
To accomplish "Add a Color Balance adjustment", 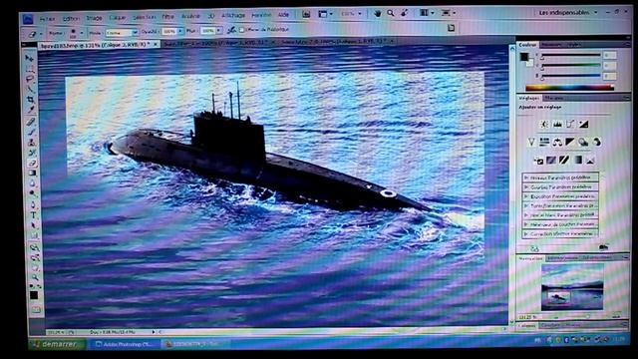I will 557,142.
